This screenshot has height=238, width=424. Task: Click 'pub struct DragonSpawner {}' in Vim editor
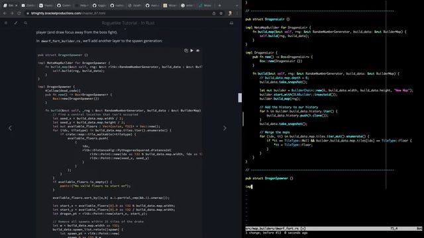tap(270, 178)
